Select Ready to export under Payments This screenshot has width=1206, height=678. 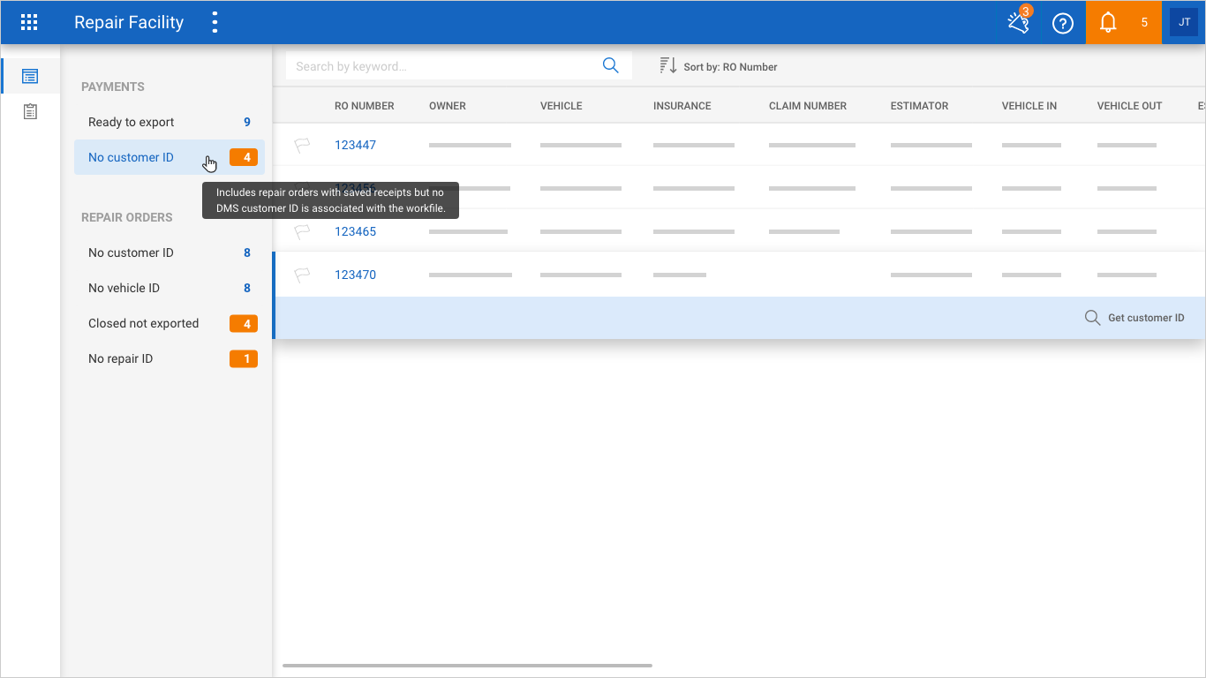[x=132, y=122]
